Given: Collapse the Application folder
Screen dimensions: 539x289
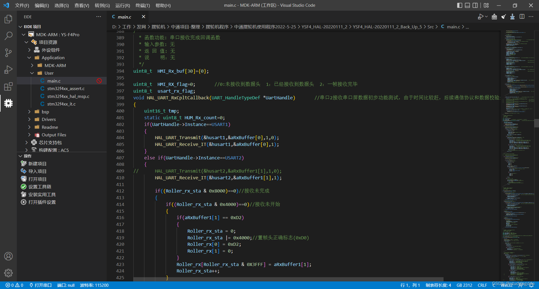Looking at the screenshot, I should [29, 58].
